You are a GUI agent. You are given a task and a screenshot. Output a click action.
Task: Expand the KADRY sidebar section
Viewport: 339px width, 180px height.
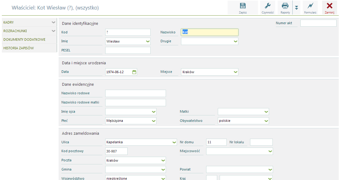tap(53, 22)
